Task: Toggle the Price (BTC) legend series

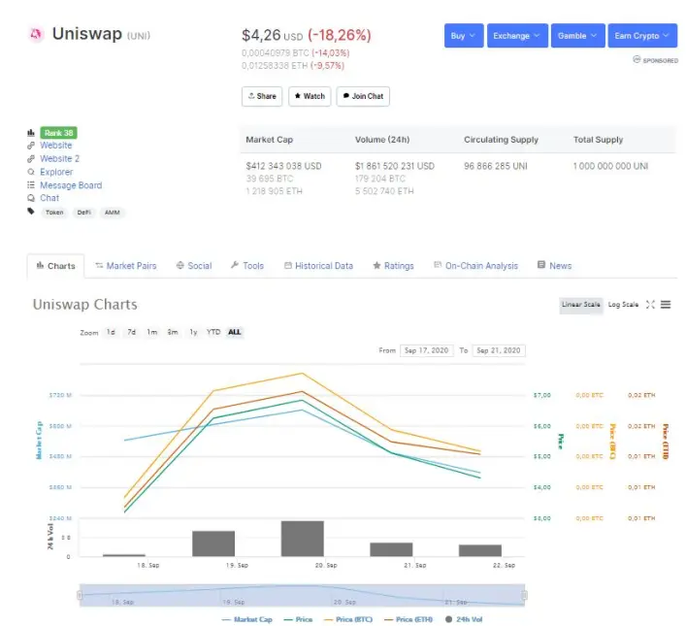Action: 348,619
